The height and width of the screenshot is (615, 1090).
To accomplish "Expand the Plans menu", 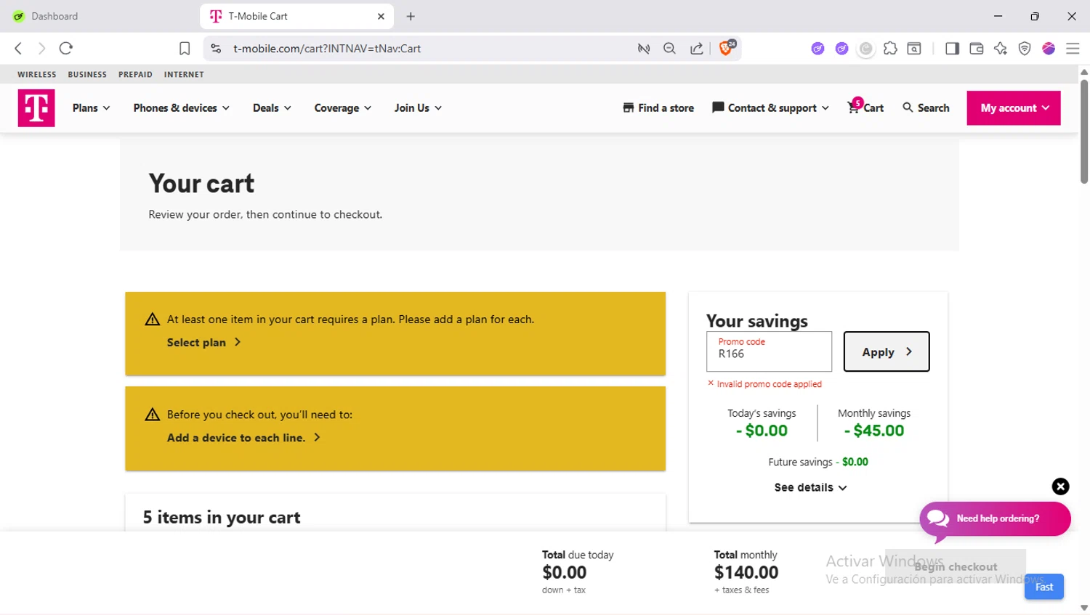I will (x=92, y=107).
